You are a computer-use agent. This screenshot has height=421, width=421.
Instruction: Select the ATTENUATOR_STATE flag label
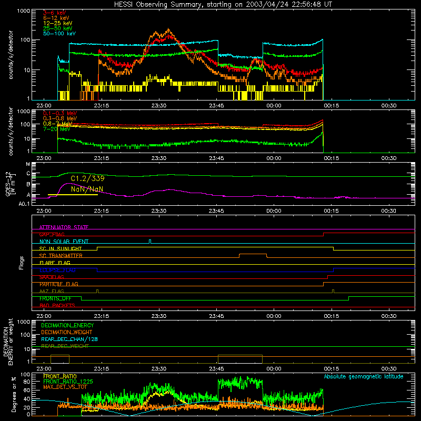point(64,227)
